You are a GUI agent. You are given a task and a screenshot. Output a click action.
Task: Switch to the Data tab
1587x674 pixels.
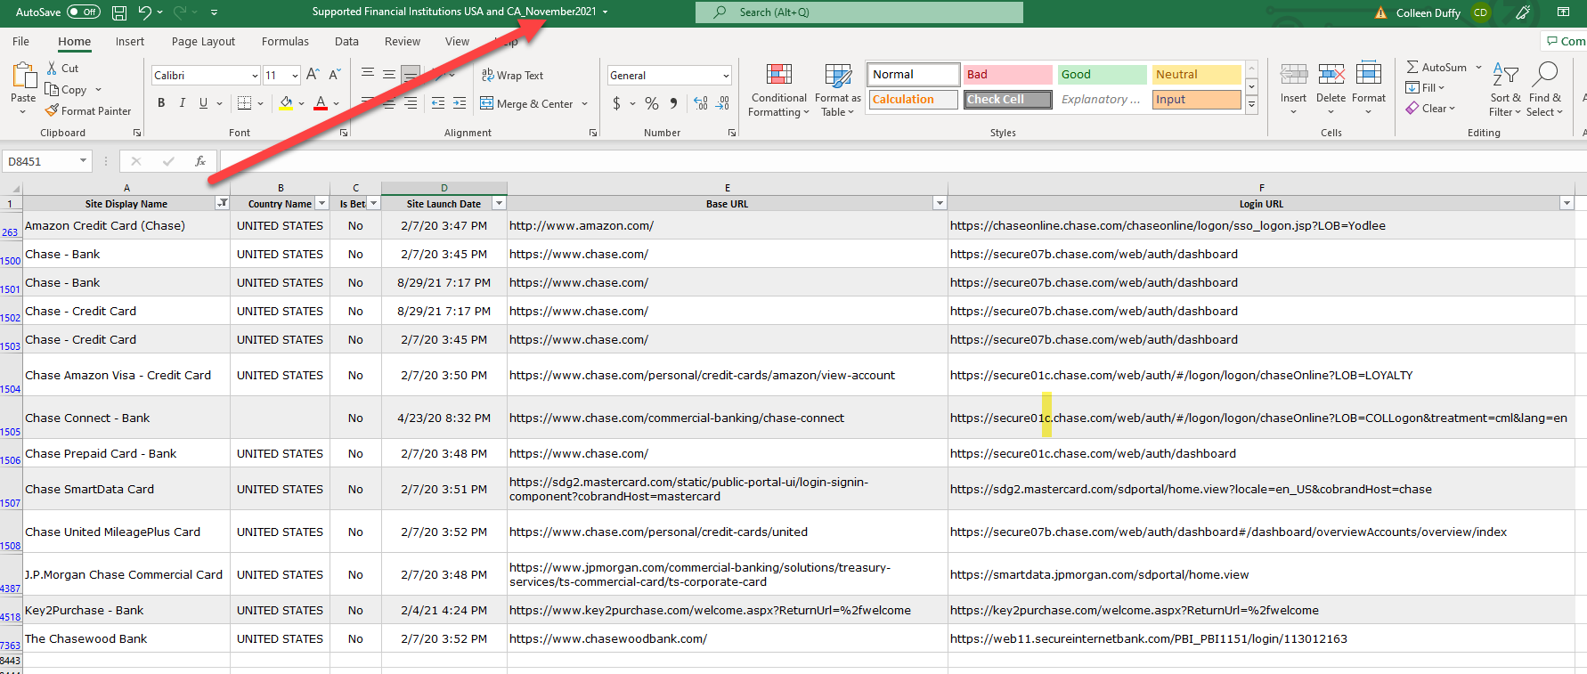click(x=346, y=41)
